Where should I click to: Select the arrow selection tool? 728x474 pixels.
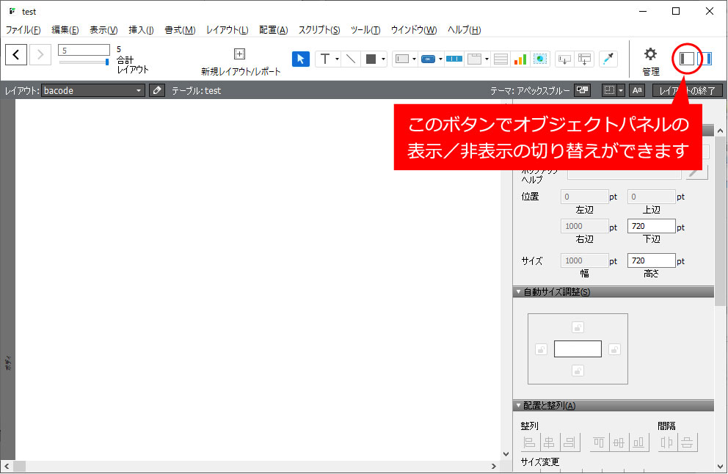coord(301,59)
